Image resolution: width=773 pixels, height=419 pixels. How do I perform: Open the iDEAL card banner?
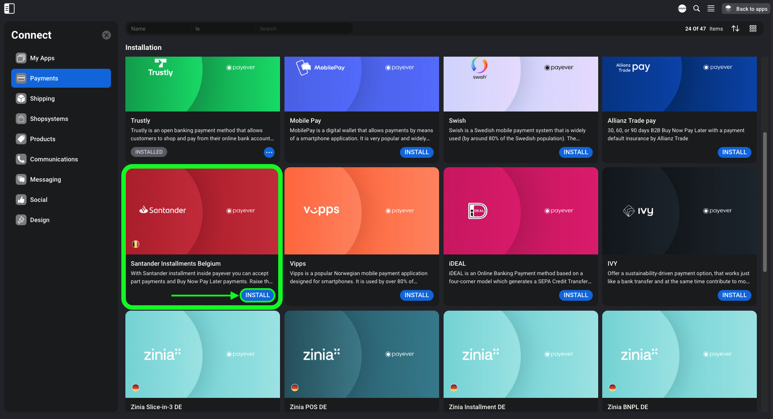click(x=521, y=211)
